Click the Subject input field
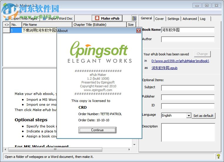Image resolution: width=224 pixels, height=162 pixels. point(188,88)
